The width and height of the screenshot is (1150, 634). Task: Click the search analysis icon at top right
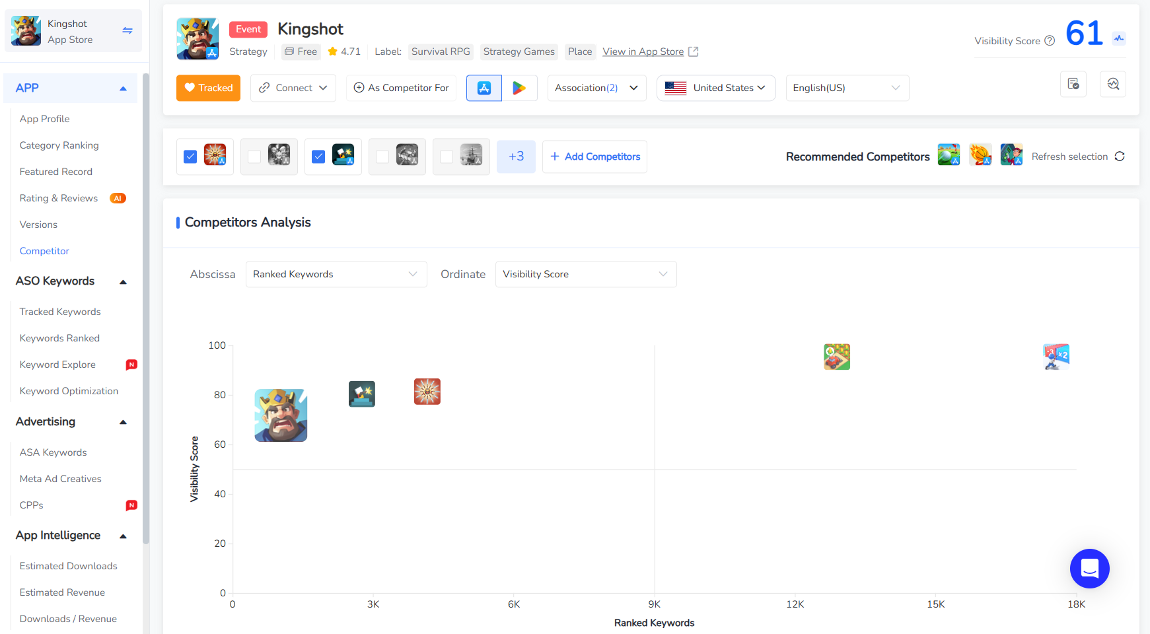click(1113, 84)
